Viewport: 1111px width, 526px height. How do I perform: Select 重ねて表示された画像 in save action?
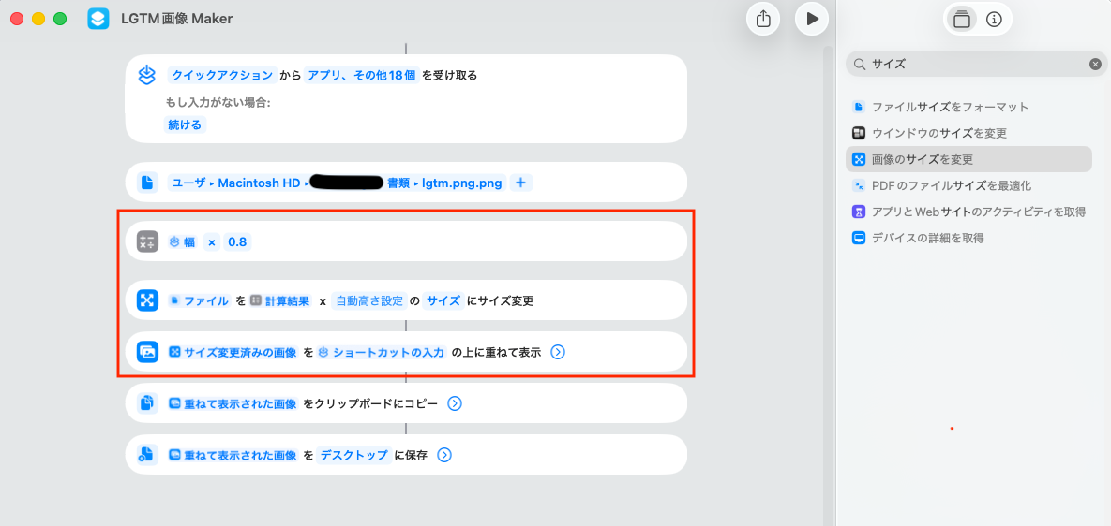233,455
